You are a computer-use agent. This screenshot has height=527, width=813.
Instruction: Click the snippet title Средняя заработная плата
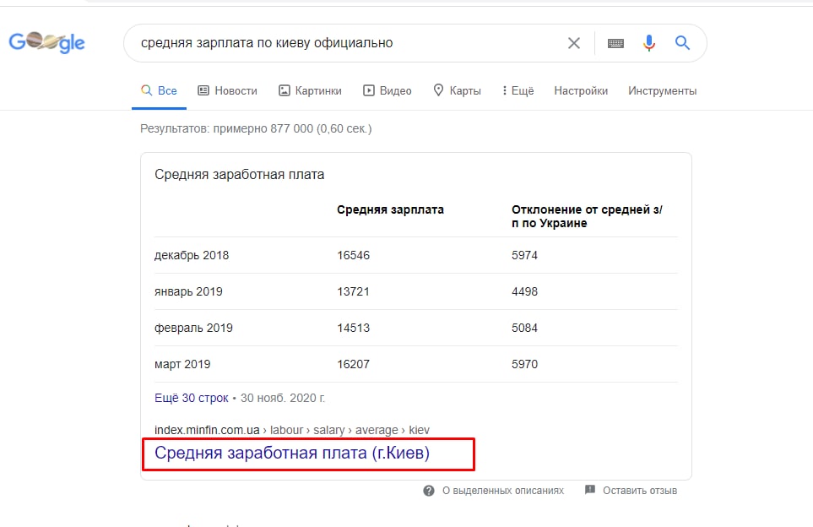point(240,174)
